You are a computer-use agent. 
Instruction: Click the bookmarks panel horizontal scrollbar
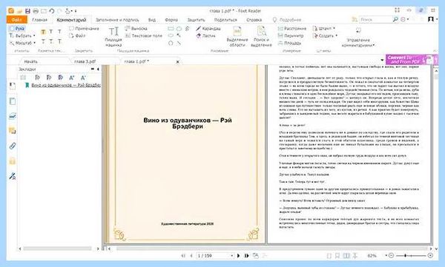click(57, 249)
